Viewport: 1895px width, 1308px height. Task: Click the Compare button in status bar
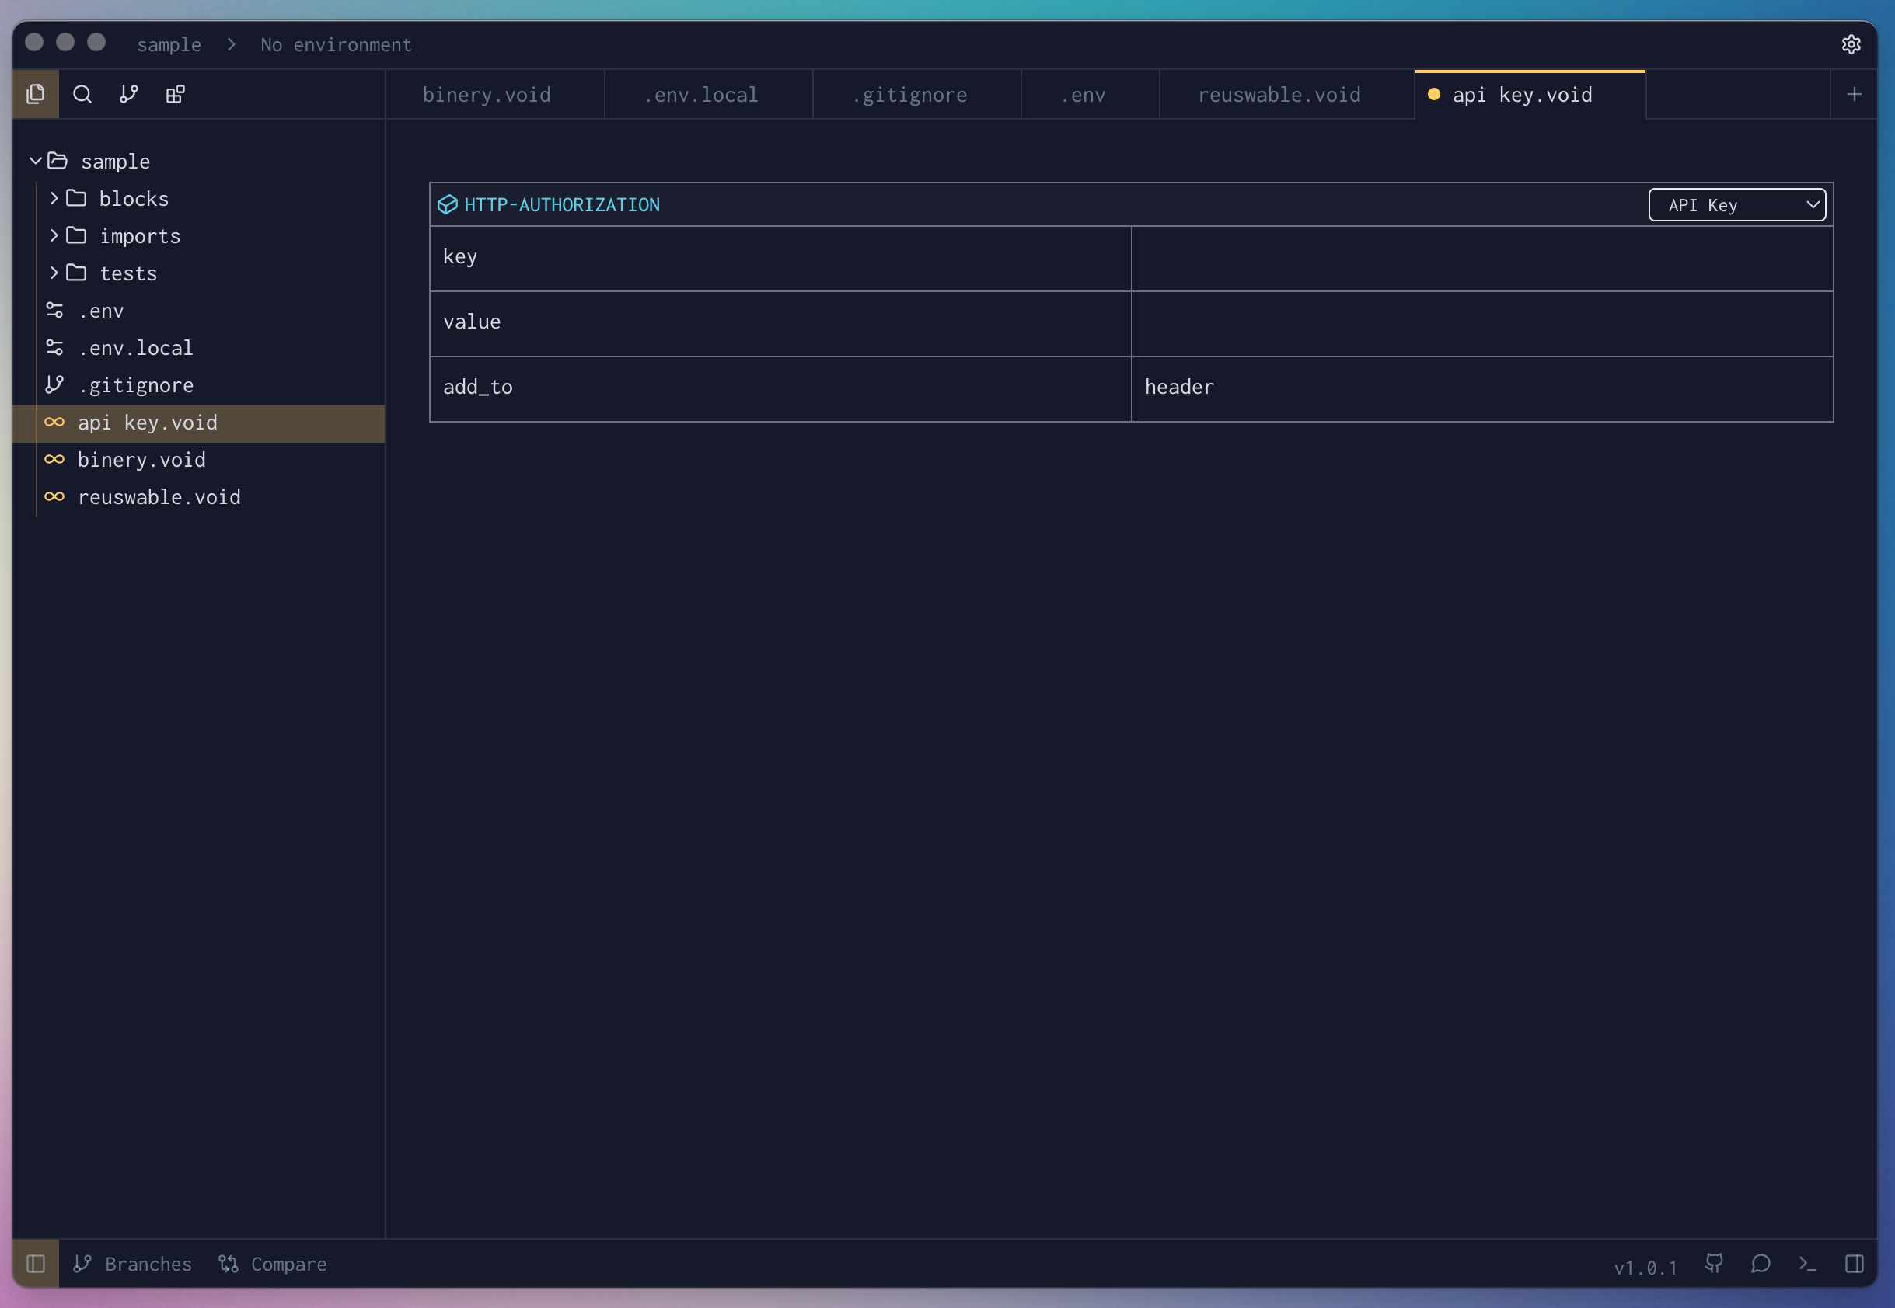(x=273, y=1263)
